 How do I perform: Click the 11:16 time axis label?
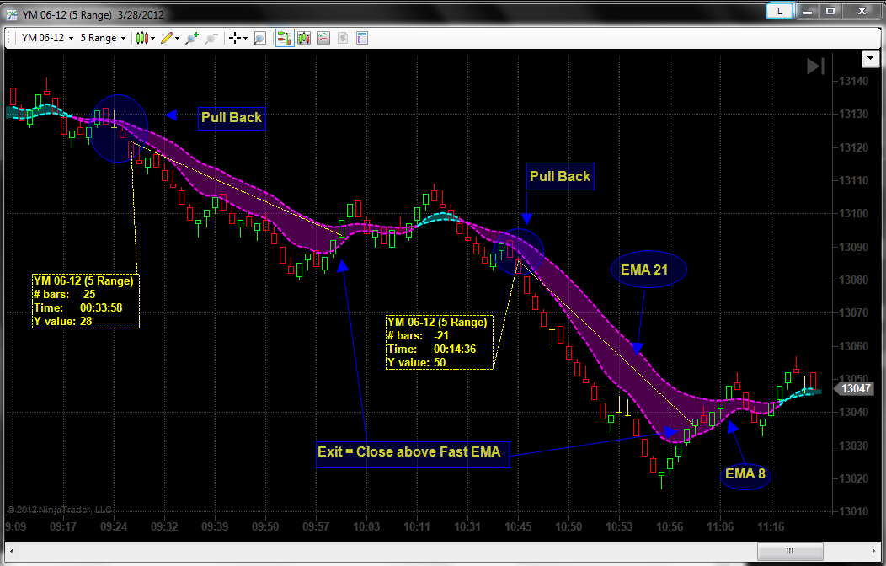click(770, 527)
